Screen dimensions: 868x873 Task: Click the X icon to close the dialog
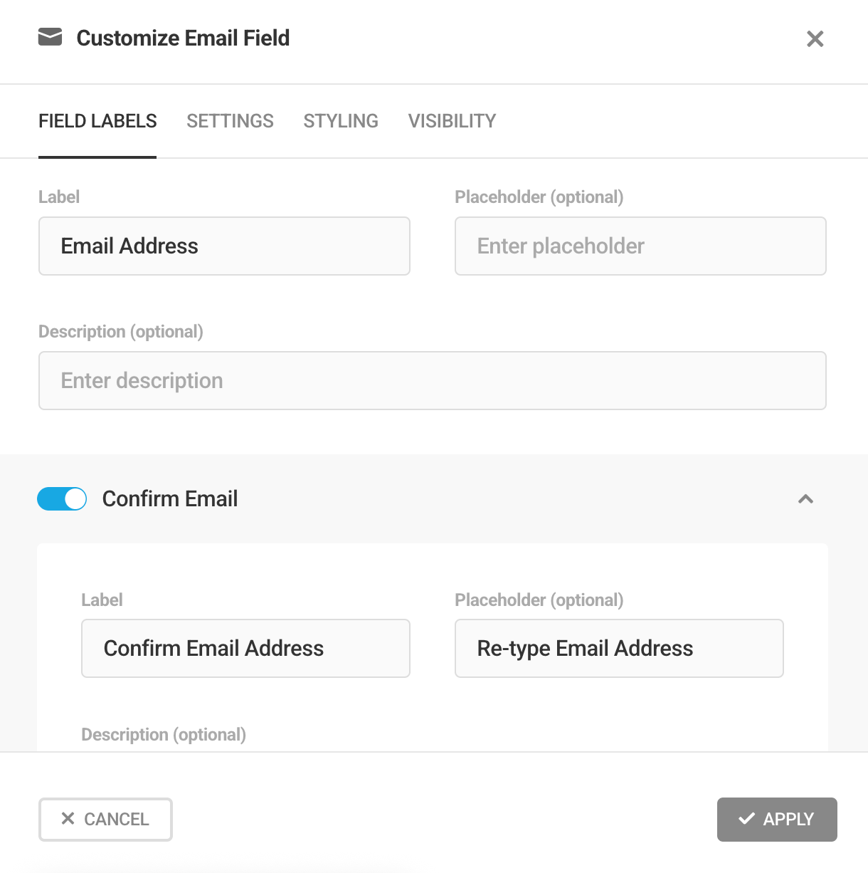(x=815, y=39)
